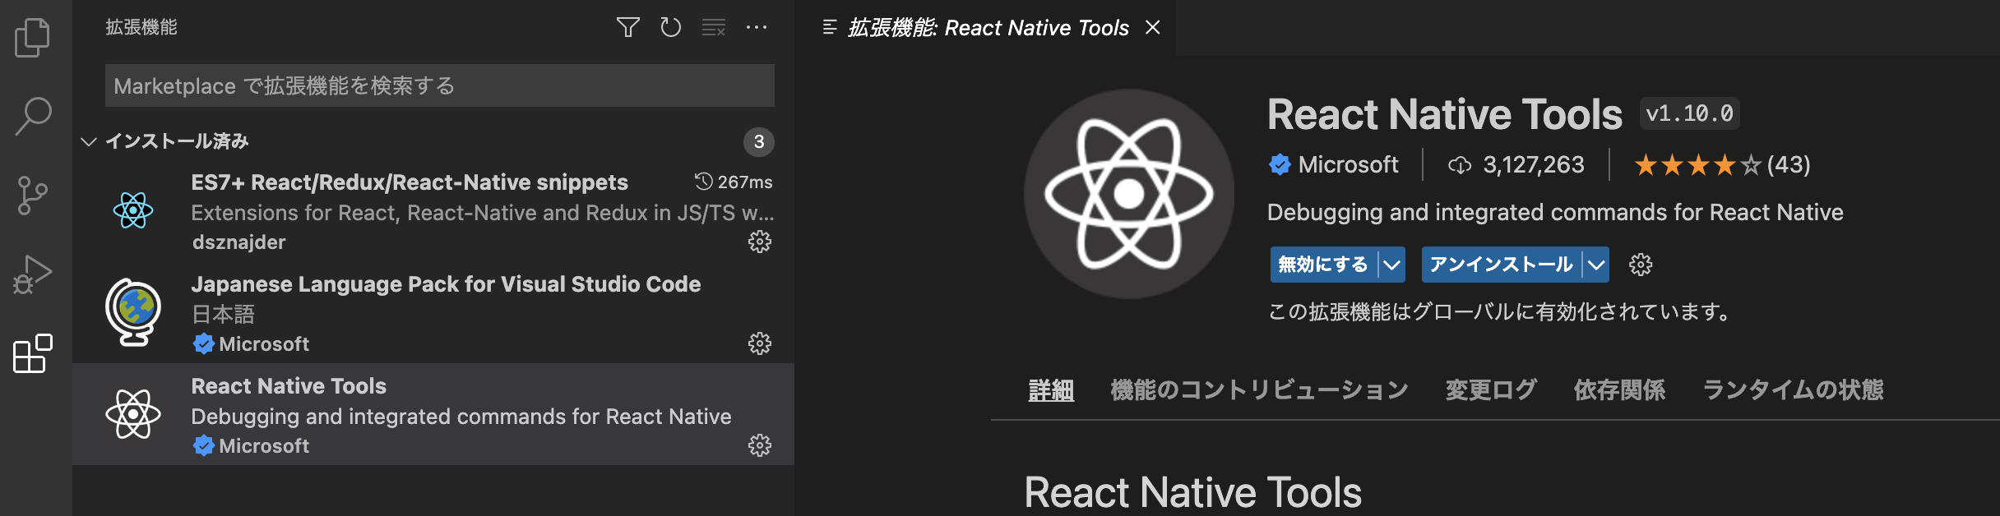This screenshot has height=516, width=2000.
Task: Click the activation time 267ms indicator
Action: point(734,182)
